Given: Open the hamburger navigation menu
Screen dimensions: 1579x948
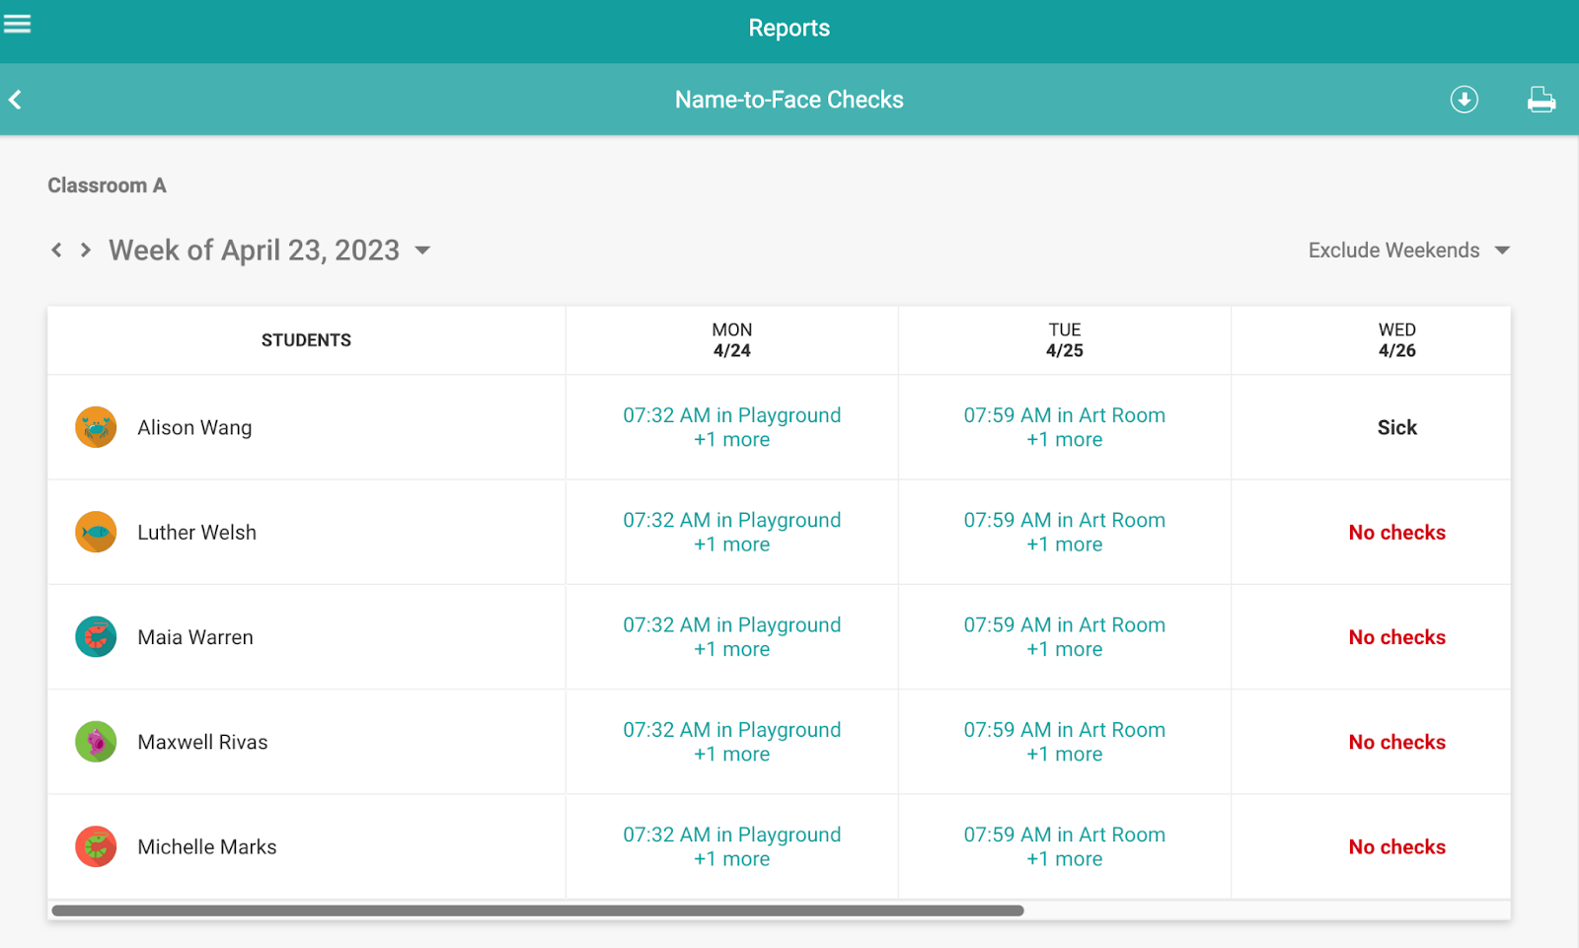Looking at the screenshot, I should coord(17,24).
